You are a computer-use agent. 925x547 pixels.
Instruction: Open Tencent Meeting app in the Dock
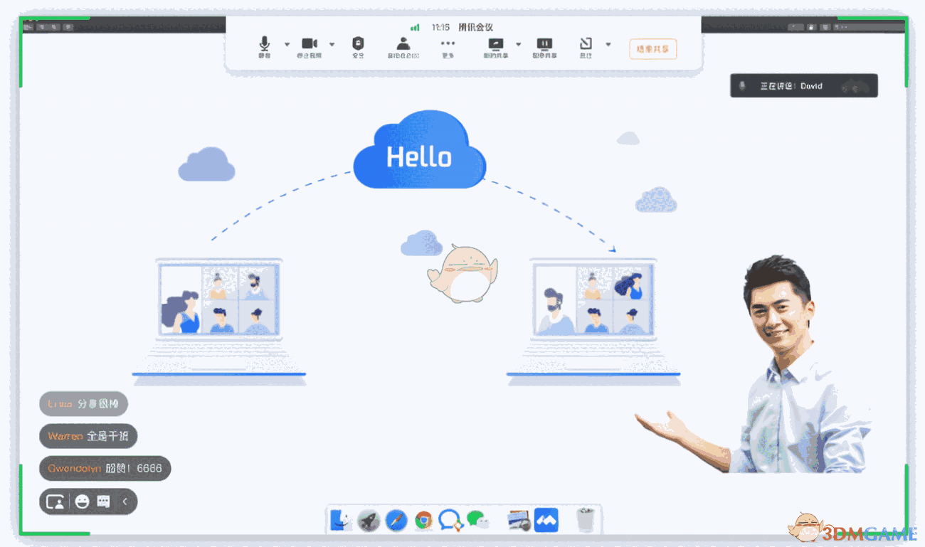click(x=546, y=520)
